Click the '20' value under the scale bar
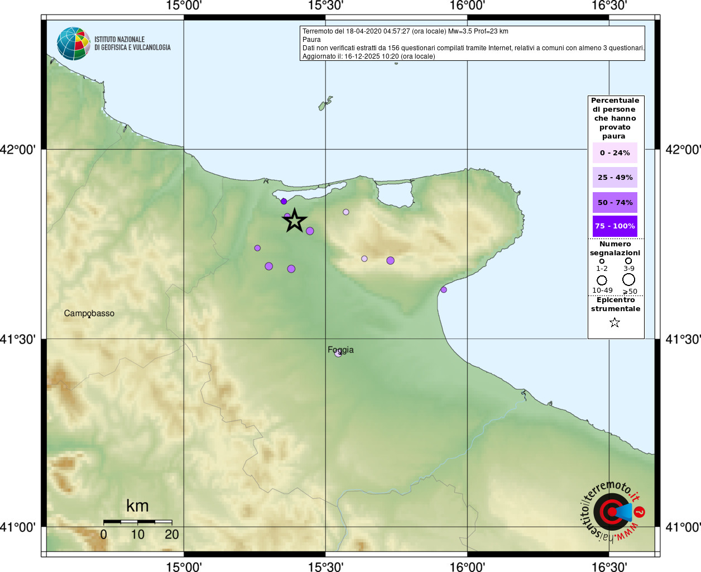This screenshot has width=701, height=572. click(172, 535)
